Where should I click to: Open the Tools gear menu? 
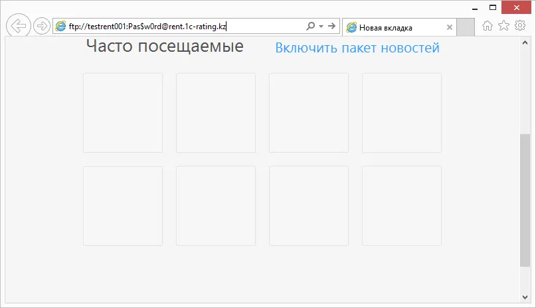(x=520, y=25)
